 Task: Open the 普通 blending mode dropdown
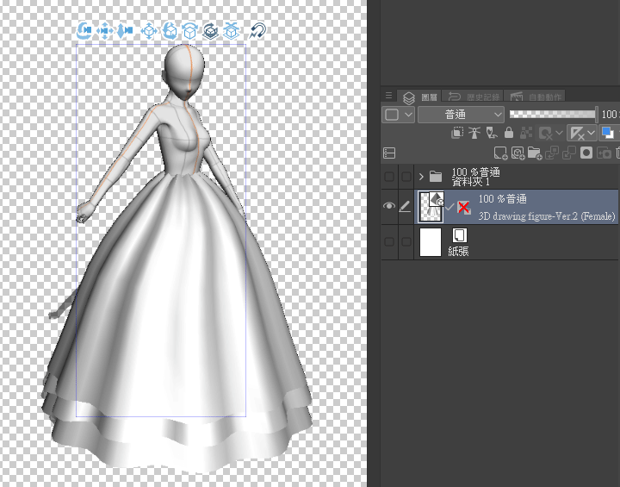(461, 115)
